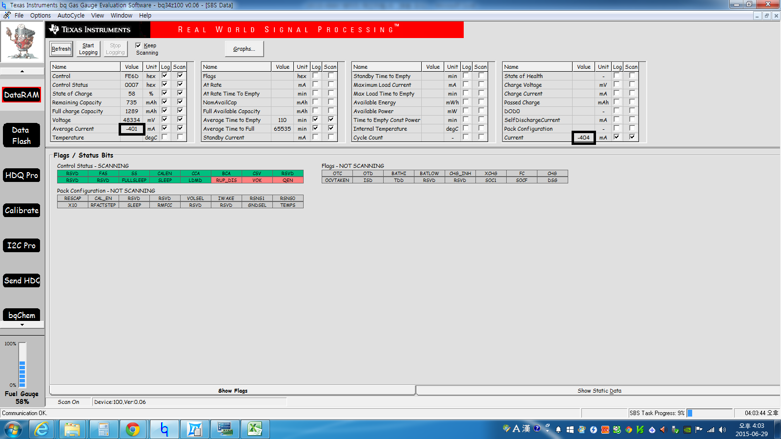Switch to bq Evaluation Software taskbar icon
The width and height of the screenshot is (781, 439).
164,429
